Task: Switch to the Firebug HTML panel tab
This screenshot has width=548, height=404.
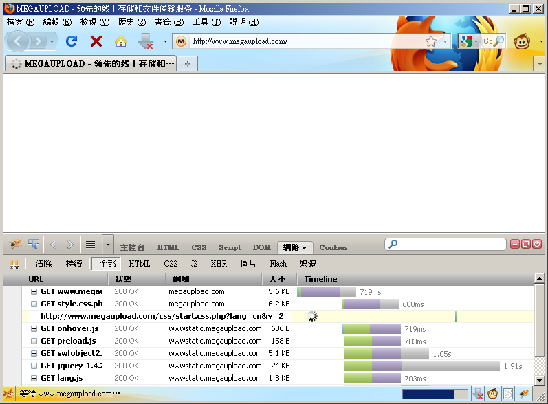Action: point(168,247)
